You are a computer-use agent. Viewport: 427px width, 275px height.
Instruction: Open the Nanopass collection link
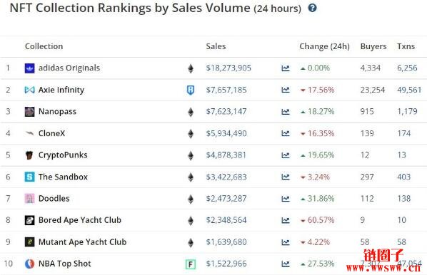point(57,111)
